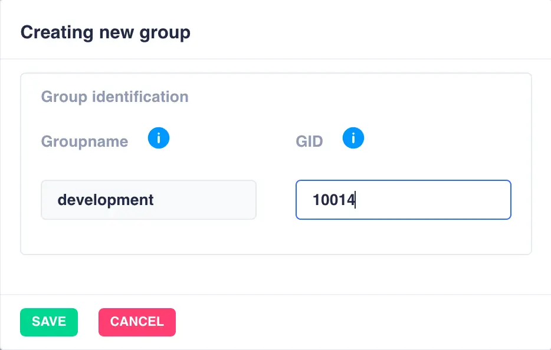Click the Groupname field label
The image size is (551, 350).
(x=84, y=141)
